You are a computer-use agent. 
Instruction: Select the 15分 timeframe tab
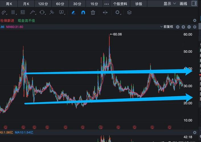[x=94, y=4]
